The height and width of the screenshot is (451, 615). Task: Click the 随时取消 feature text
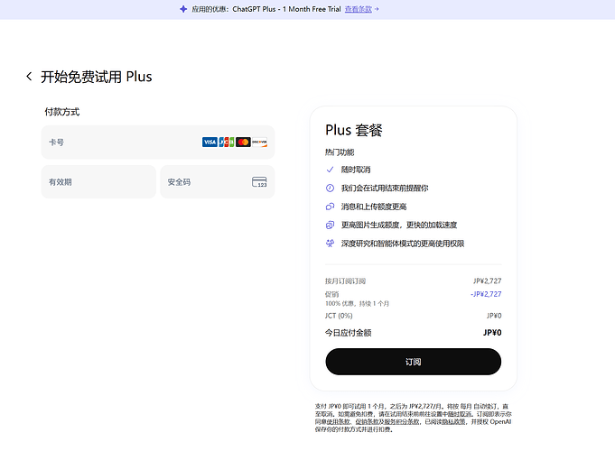356,170
